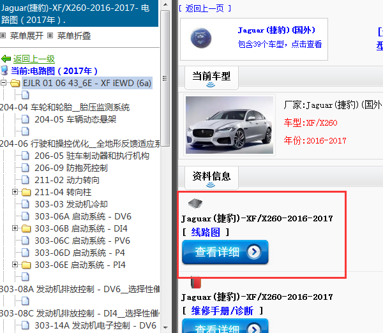Click 菜单展开 menu option
Viewport: 383px width, 333px height.
pyautogui.click(x=27, y=36)
